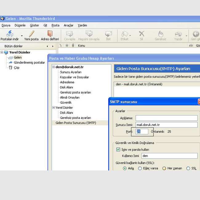Select the Asla SSL option

click(125, 168)
